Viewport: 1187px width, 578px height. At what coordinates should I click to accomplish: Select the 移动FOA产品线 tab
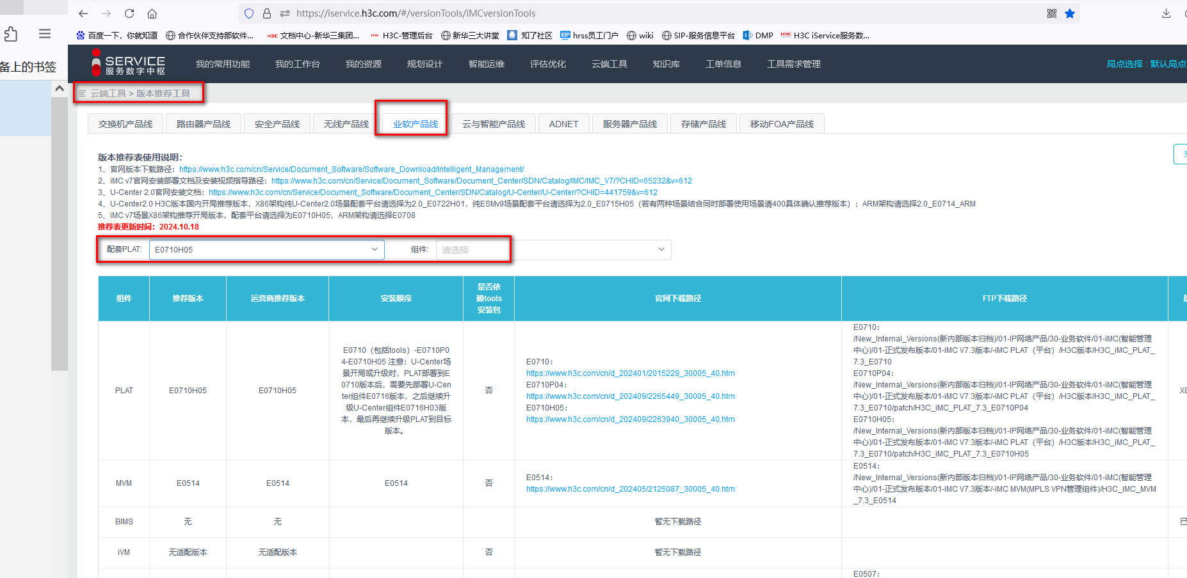tap(782, 124)
